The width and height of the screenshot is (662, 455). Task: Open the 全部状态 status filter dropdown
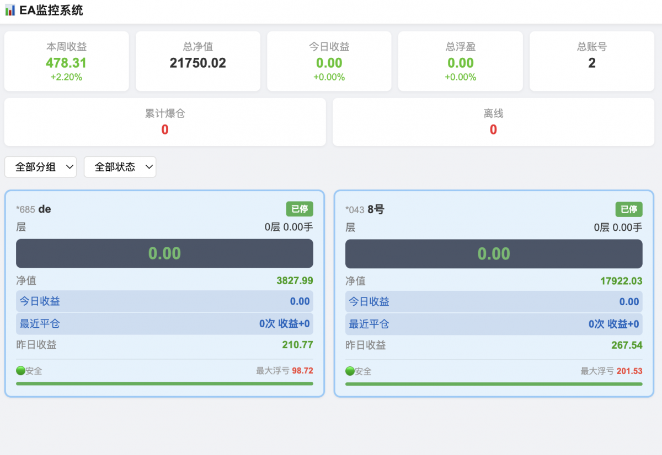point(120,167)
